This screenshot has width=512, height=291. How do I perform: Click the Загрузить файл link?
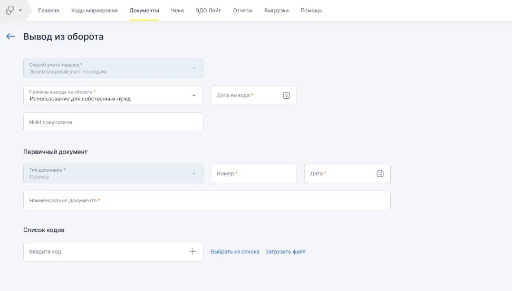285,251
